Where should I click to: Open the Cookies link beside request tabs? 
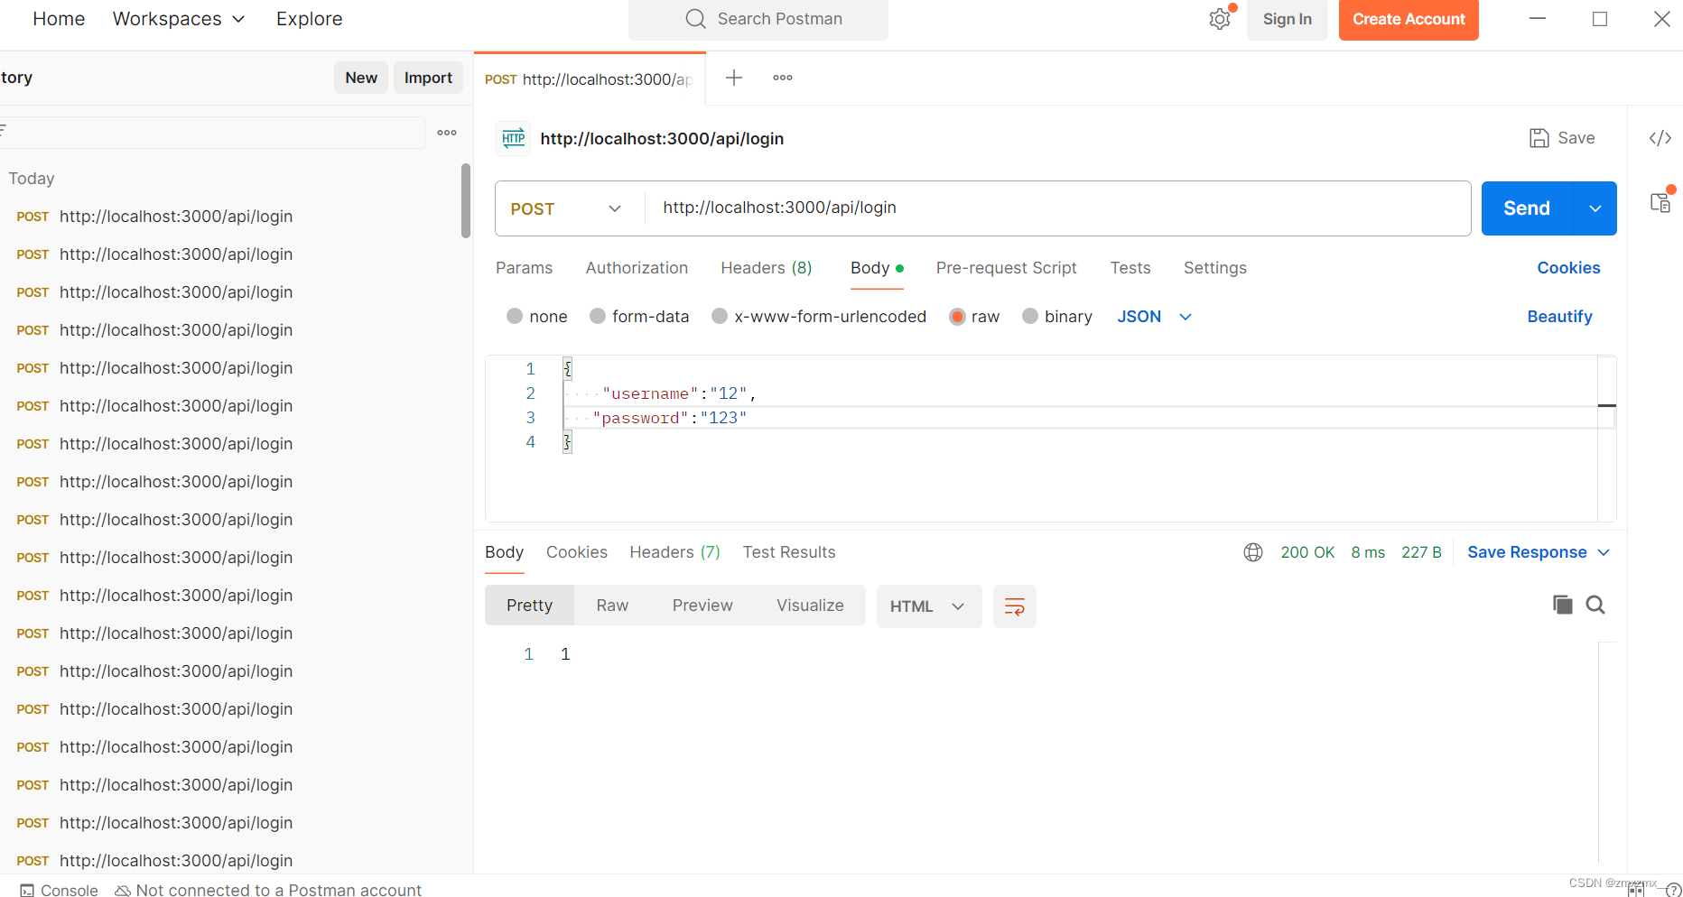coord(1568,268)
